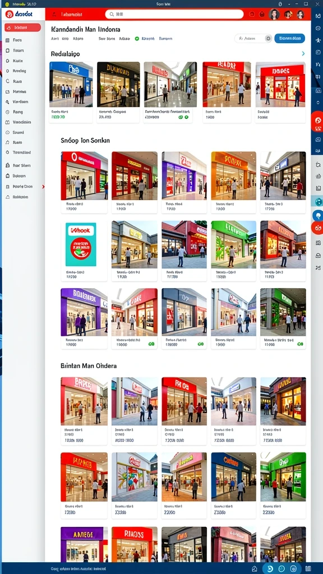Select the highlighted red item at the sidebar top
The image size is (323, 574).
22,27
